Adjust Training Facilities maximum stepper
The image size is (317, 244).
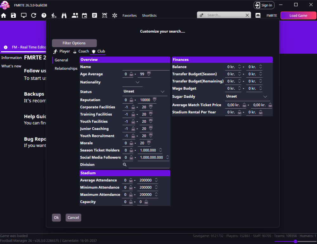click(x=151, y=114)
